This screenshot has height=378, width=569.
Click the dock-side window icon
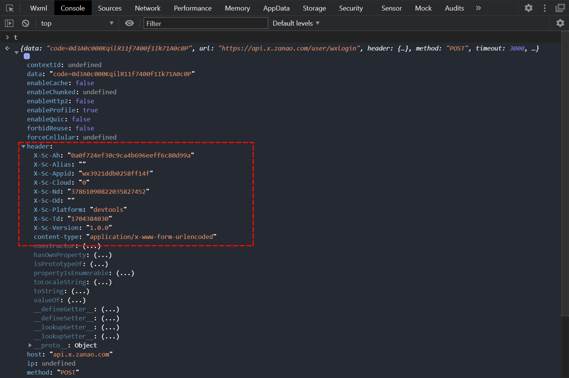(x=560, y=8)
